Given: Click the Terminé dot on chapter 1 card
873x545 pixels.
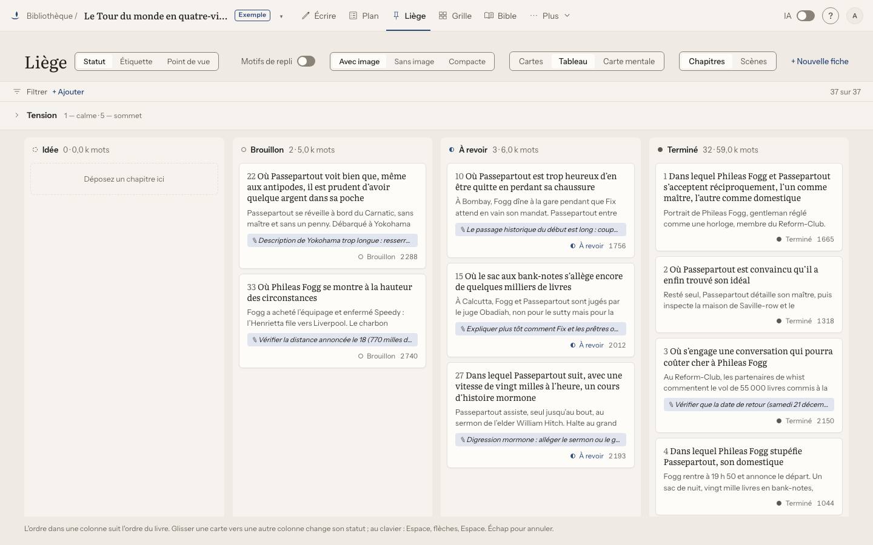Looking at the screenshot, I should (779, 239).
